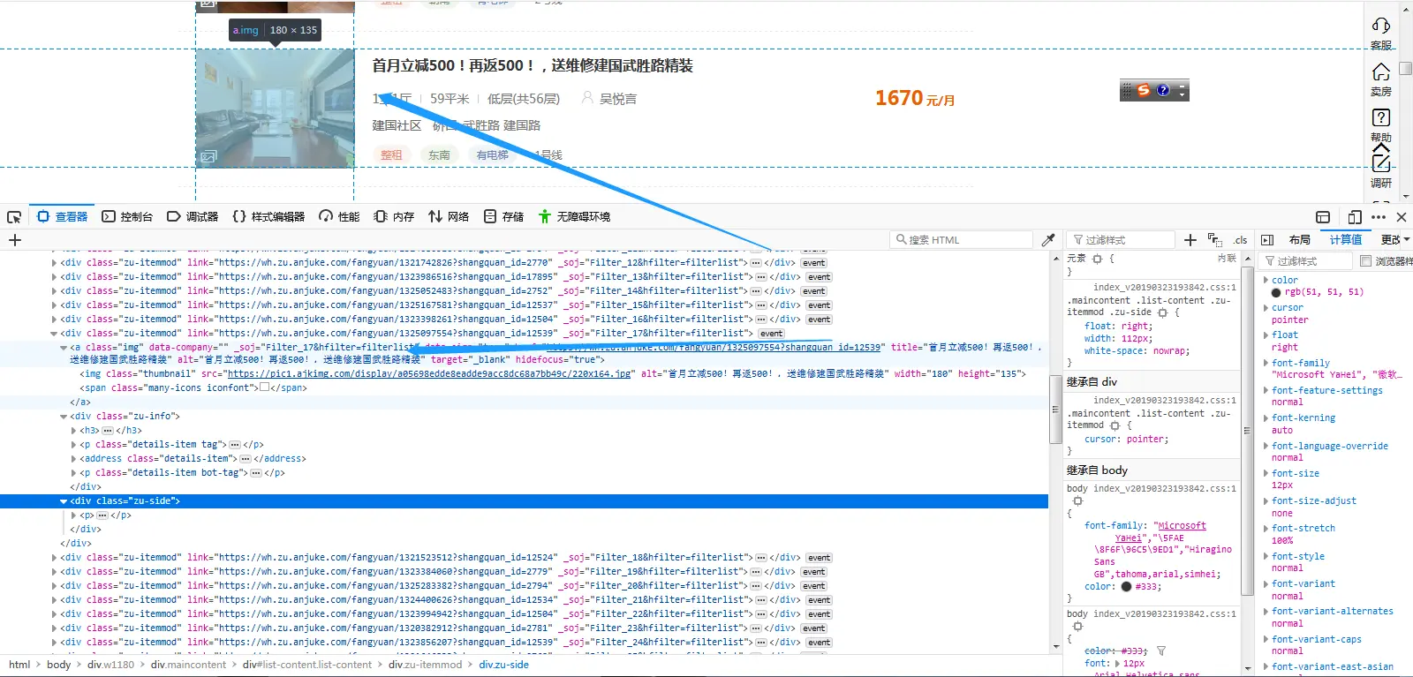The width and height of the screenshot is (1413, 677).
Task: Open the 样式编辑器 style editor tab
Action: pyautogui.click(x=268, y=216)
